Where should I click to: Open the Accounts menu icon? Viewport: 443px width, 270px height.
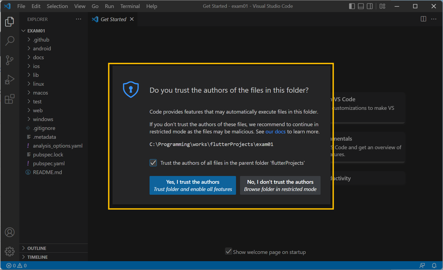pos(10,232)
